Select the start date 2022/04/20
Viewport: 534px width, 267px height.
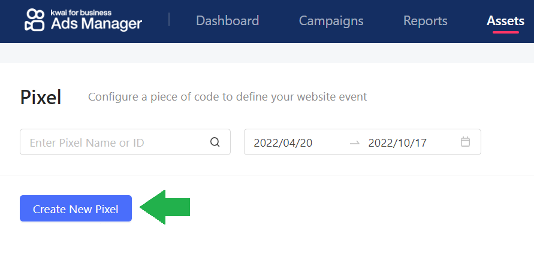[x=283, y=142]
